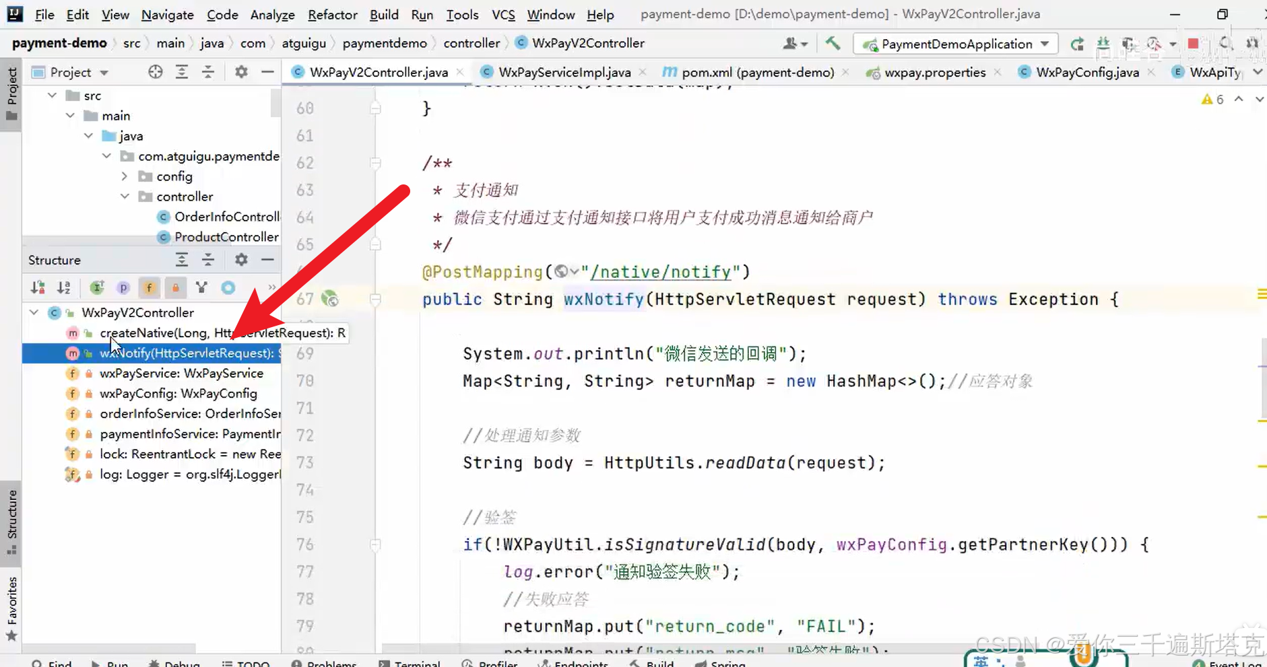Open the Terminal tool window
1267x667 pixels.
coord(409,664)
